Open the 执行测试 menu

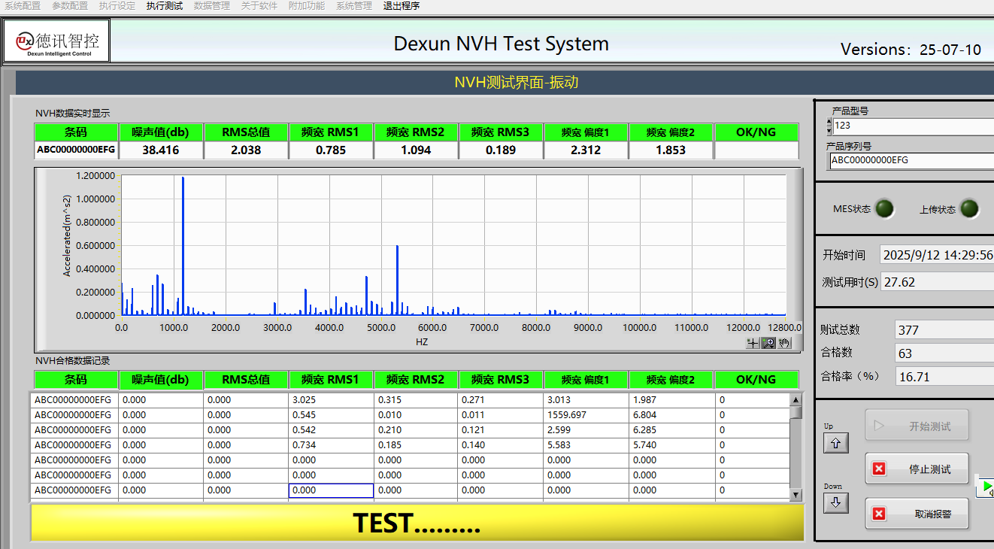tap(165, 6)
